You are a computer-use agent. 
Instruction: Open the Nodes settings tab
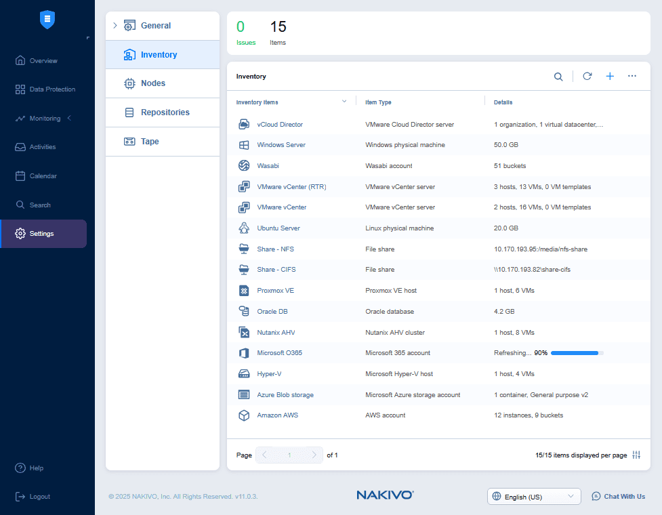pyautogui.click(x=163, y=83)
